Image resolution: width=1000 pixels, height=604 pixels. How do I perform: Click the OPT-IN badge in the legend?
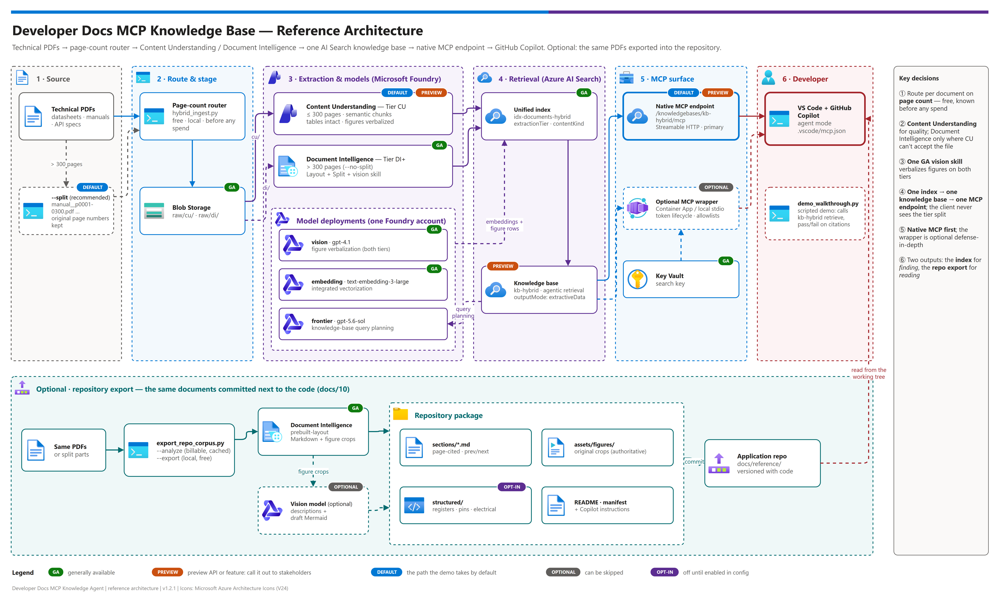(664, 572)
